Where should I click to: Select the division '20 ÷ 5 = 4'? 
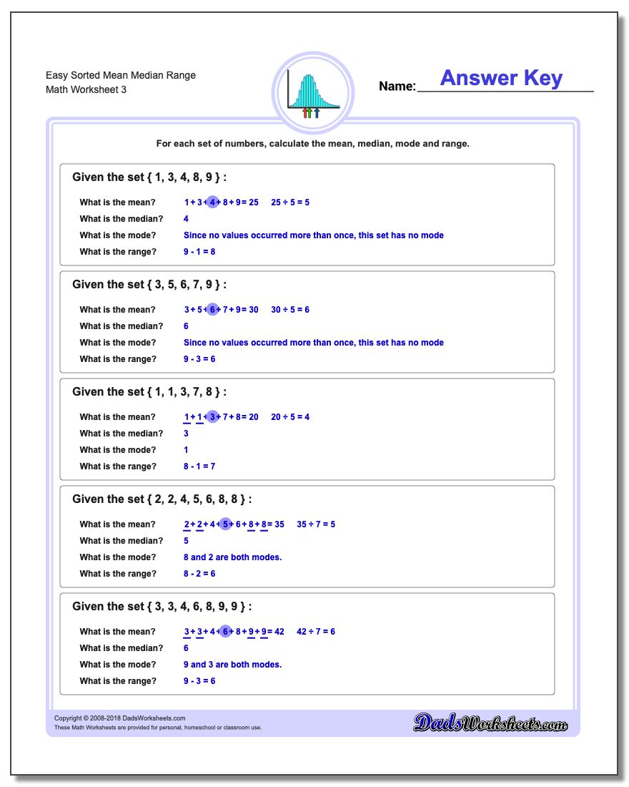[290, 417]
